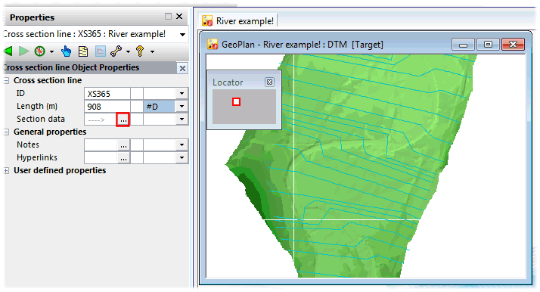The width and height of the screenshot is (540, 292).
Task: Open Section data ellipsis button
Action: tap(123, 120)
